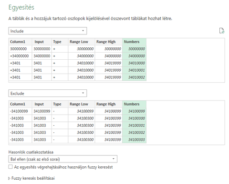Select Range Low header in Include table
This screenshot has width=229, height=184.
tap(82, 42)
